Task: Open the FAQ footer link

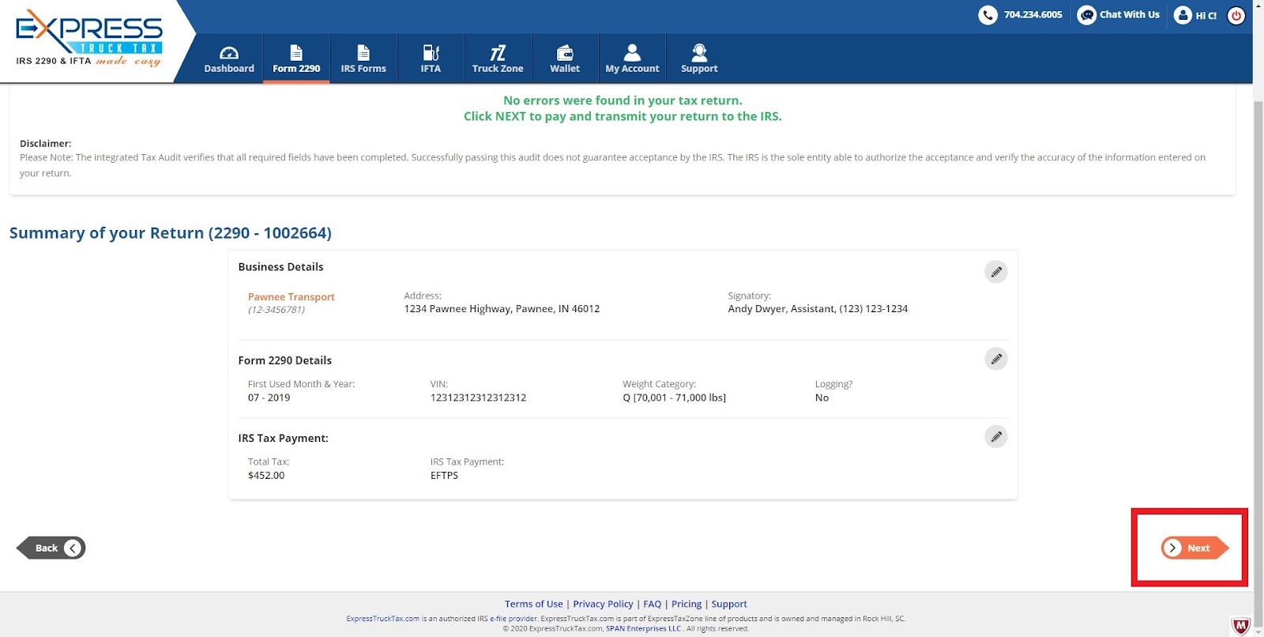Action: [x=653, y=604]
